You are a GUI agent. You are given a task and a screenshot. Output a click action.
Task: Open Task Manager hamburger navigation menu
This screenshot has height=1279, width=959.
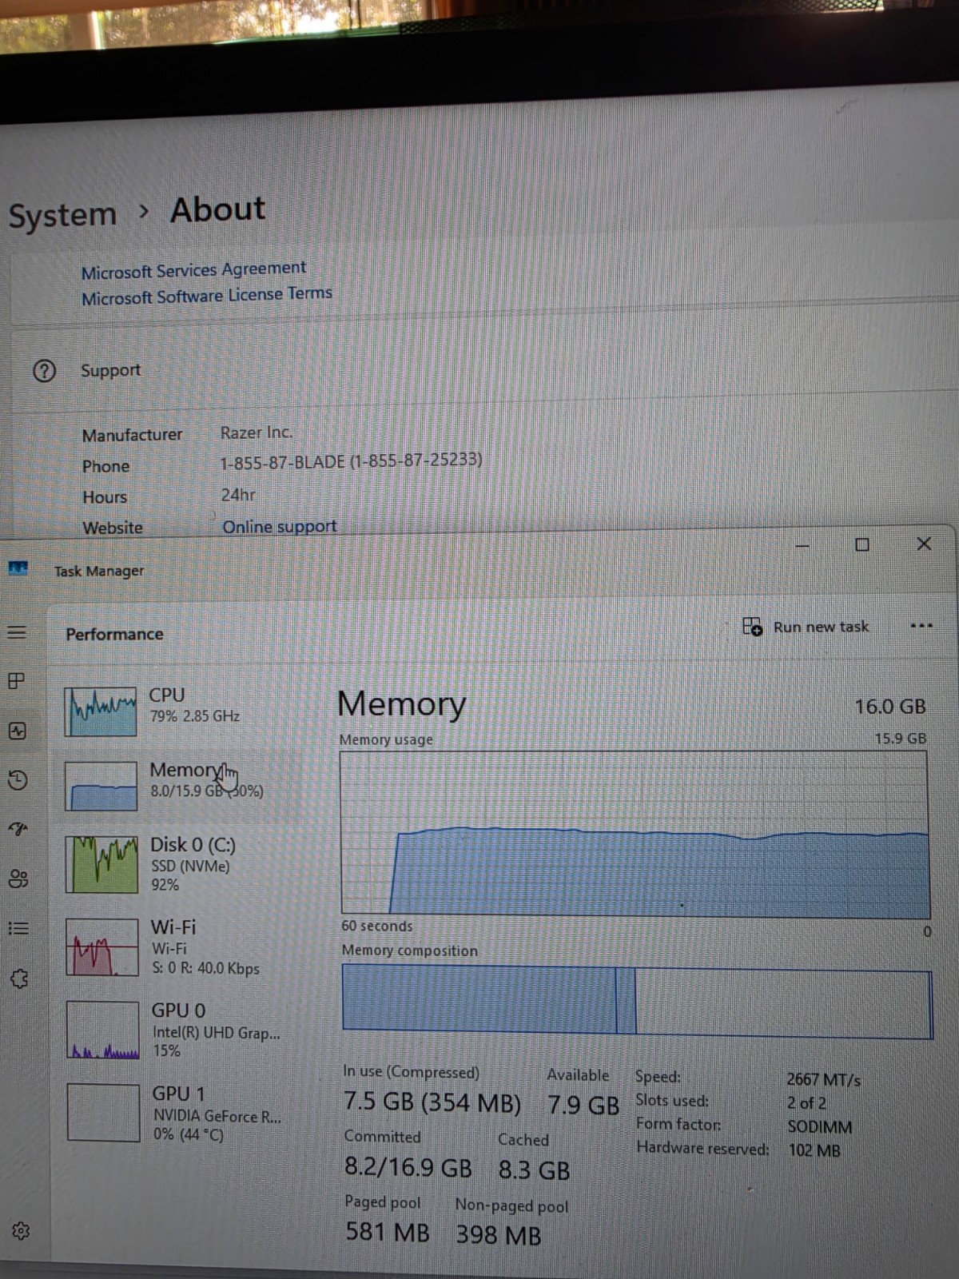(17, 632)
